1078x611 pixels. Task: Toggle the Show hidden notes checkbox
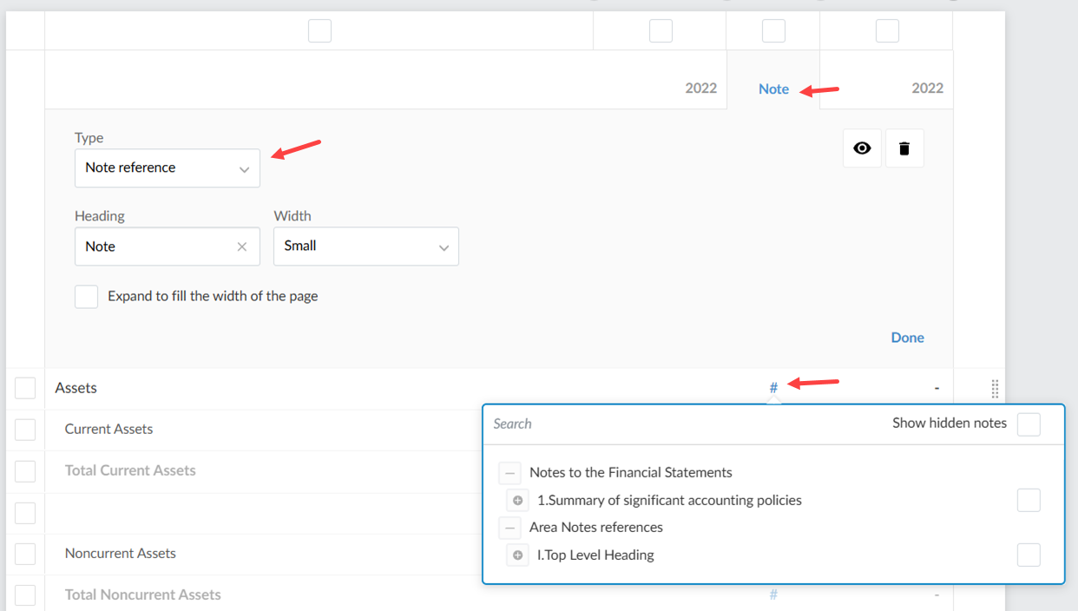(1029, 424)
